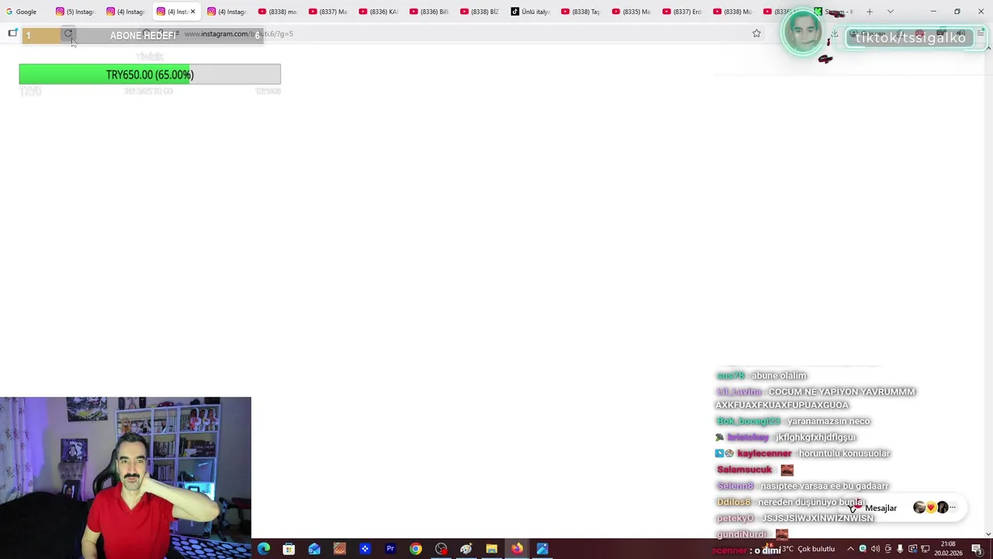
Task: Open the Mail app in taskbar
Action: 314,549
